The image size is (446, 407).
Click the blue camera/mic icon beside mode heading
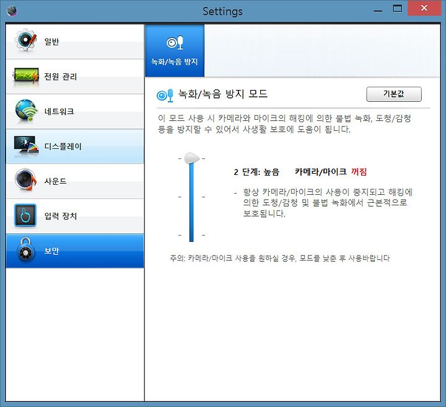pyautogui.click(x=165, y=96)
